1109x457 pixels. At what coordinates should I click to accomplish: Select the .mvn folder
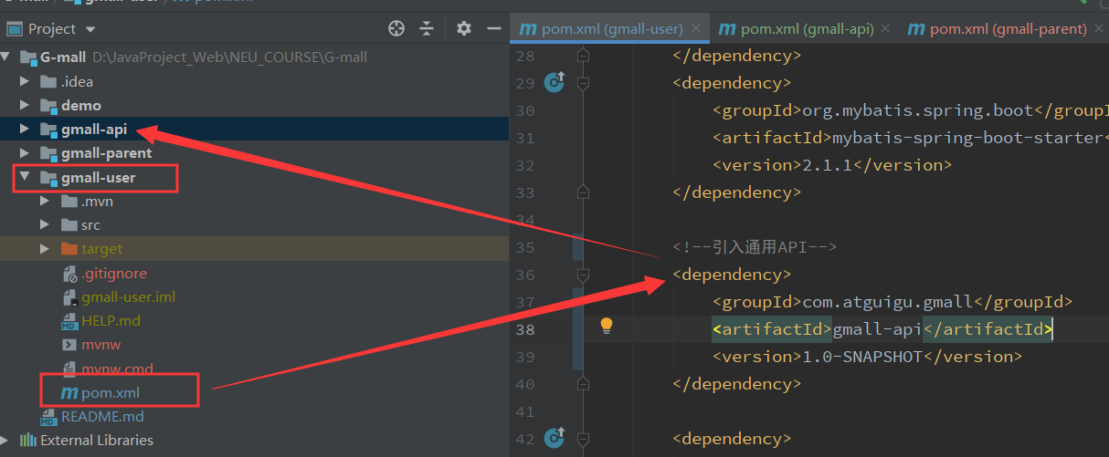click(97, 201)
